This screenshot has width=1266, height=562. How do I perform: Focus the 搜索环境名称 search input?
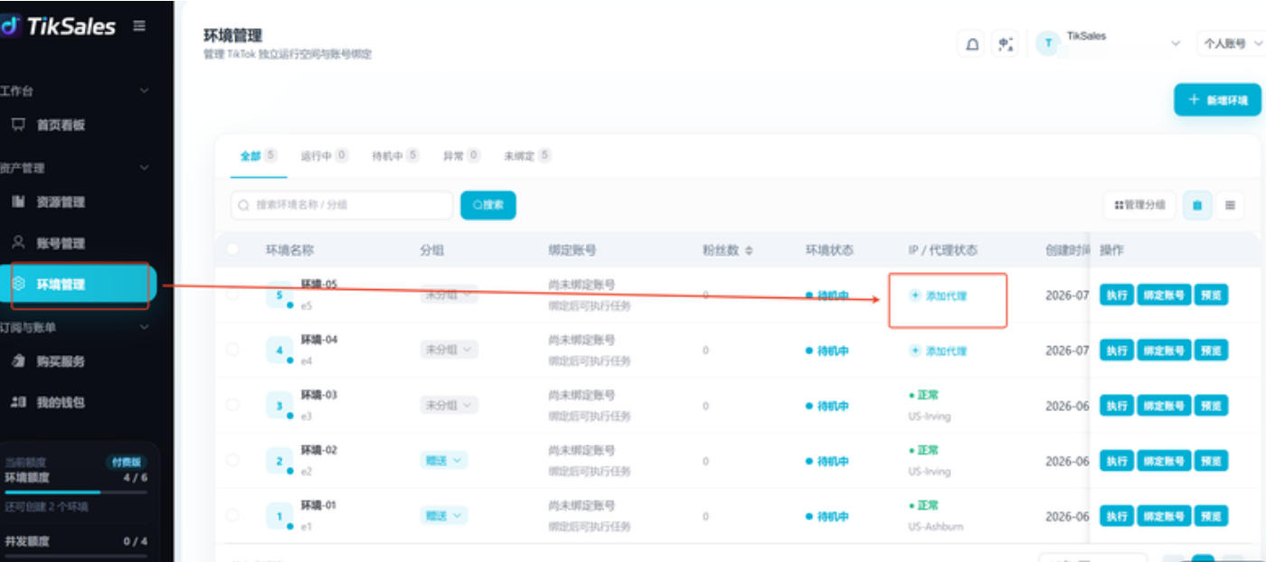tap(342, 205)
